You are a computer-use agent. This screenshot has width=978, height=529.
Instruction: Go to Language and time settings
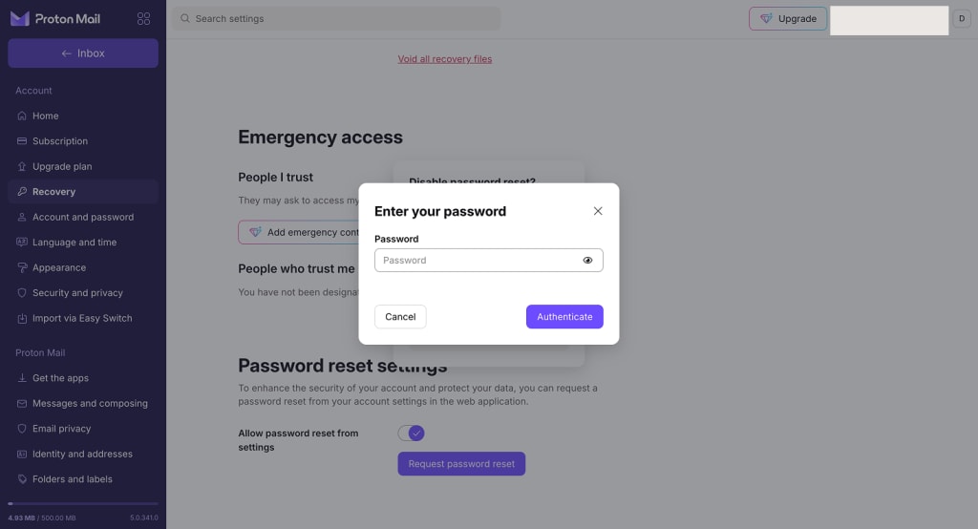74,243
